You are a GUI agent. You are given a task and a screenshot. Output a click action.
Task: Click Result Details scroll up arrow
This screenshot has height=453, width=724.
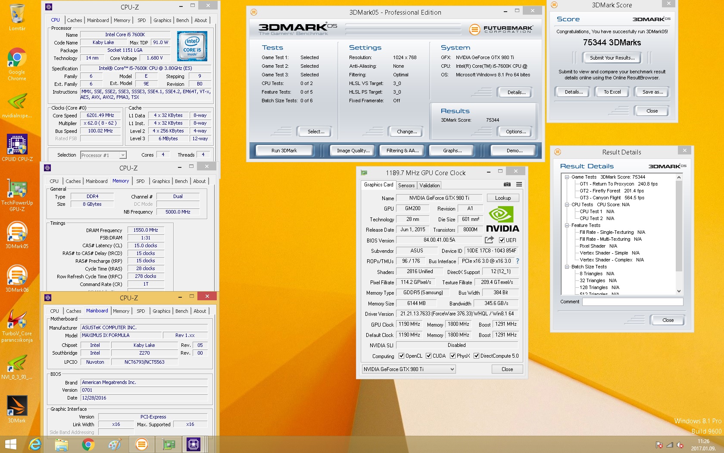point(679,177)
